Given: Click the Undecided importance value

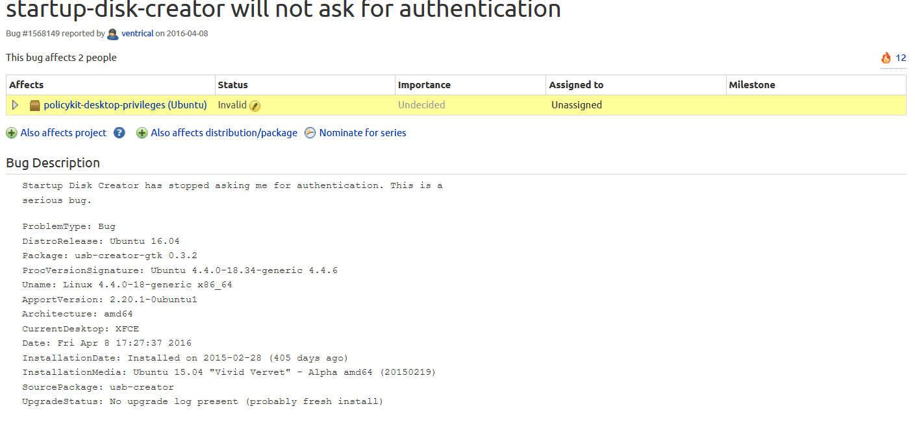Looking at the screenshot, I should (421, 105).
